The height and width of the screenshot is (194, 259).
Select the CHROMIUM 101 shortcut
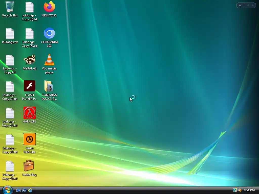click(49, 37)
